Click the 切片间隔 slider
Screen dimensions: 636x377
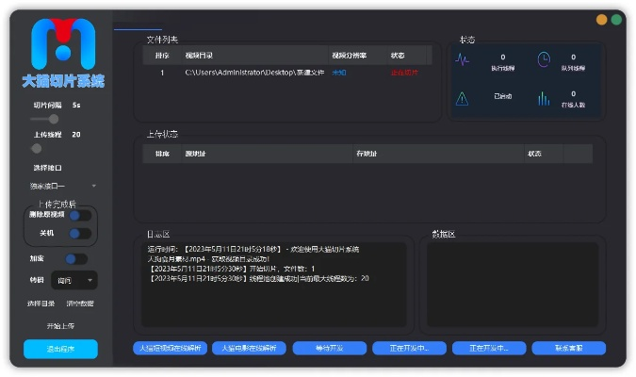point(44,120)
